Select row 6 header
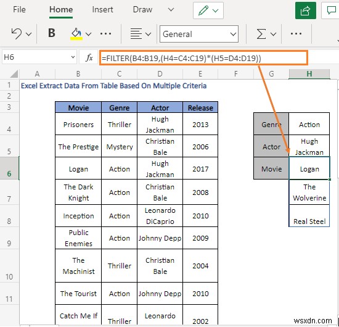The image size is (339, 327). pyautogui.click(x=9, y=168)
